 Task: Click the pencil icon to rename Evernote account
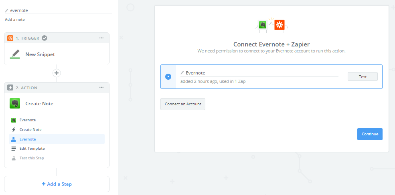182,73
